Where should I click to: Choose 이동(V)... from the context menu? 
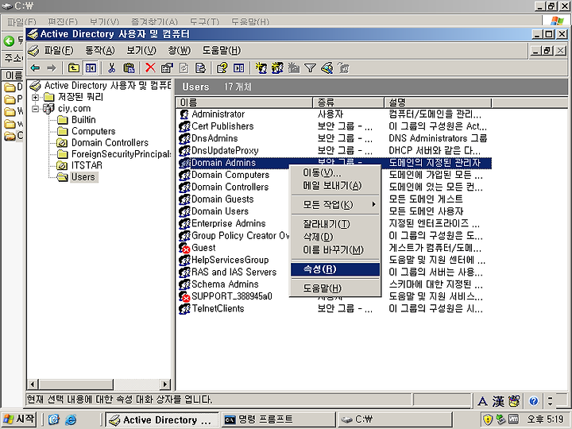click(x=335, y=172)
